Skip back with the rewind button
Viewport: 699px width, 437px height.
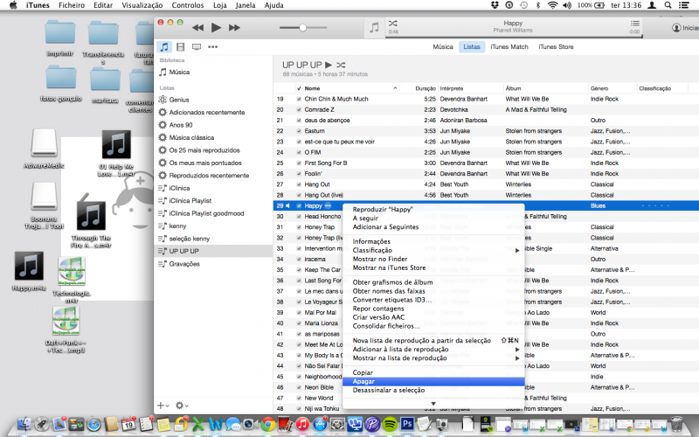click(198, 28)
